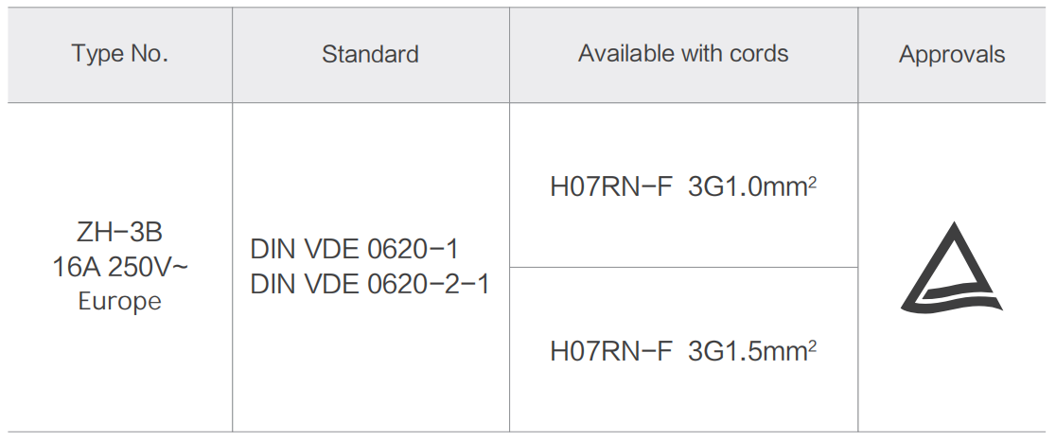Select the Standard column header
This screenshot has height=441, width=1056.
pos(370,55)
